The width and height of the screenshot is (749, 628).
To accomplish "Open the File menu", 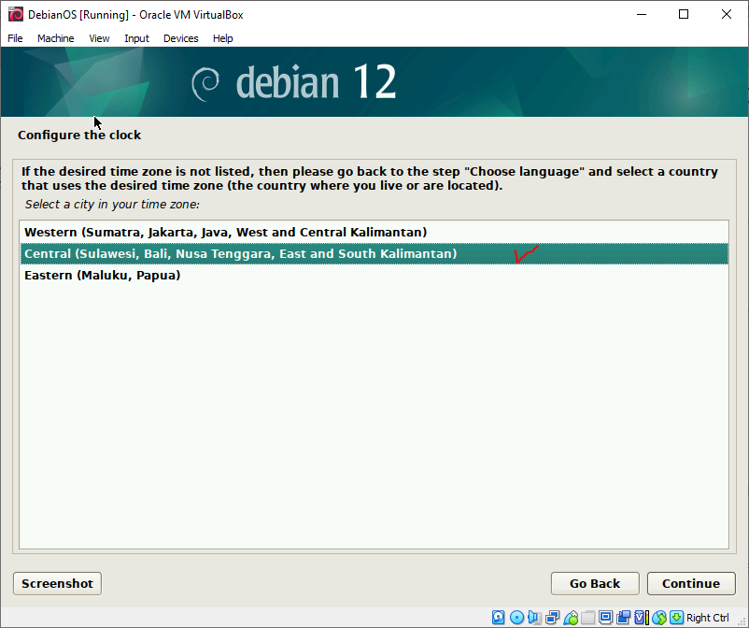I will tap(15, 38).
